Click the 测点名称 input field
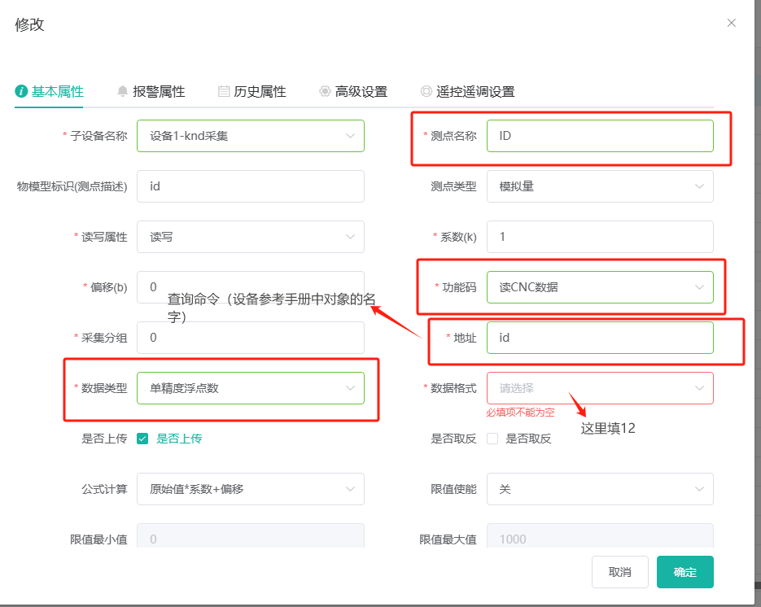761x607 pixels. pos(600,136)
